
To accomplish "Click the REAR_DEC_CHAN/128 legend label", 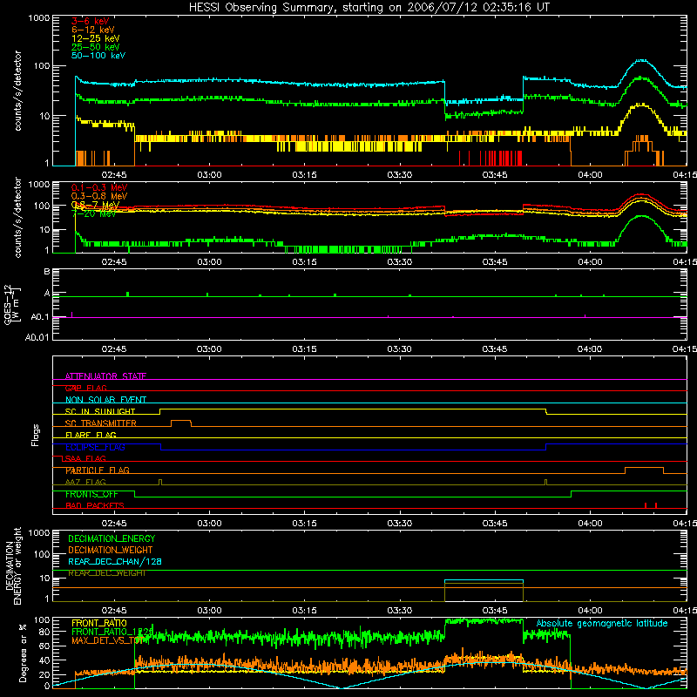I will coord(115,561).
